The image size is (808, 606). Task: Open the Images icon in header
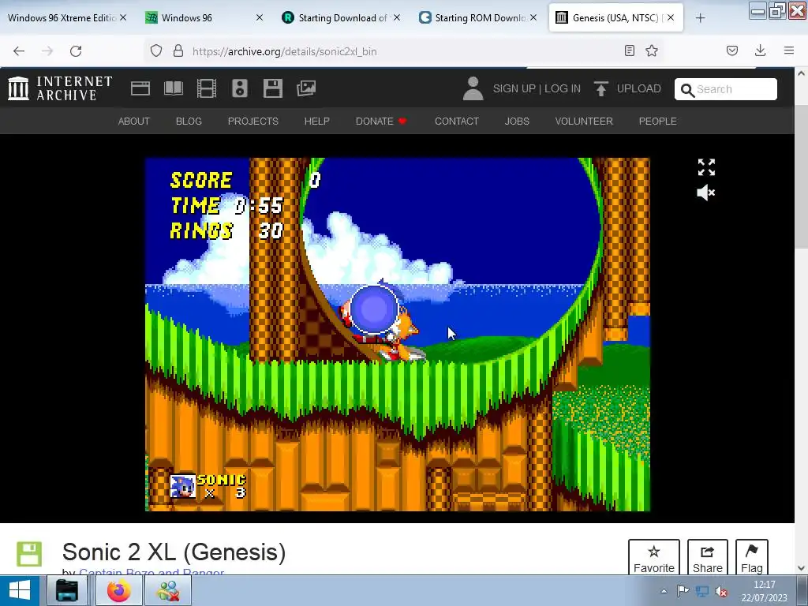click(x=306, y=88)
